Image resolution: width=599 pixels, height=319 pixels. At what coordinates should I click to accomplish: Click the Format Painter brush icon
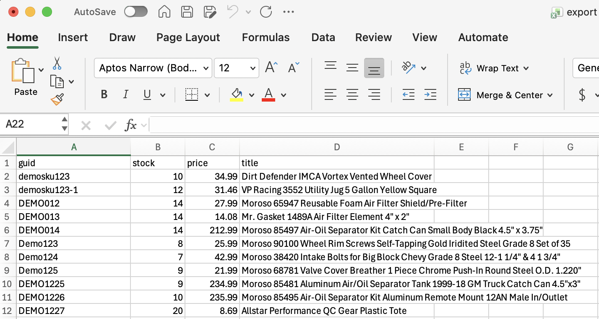click(57, 99)
